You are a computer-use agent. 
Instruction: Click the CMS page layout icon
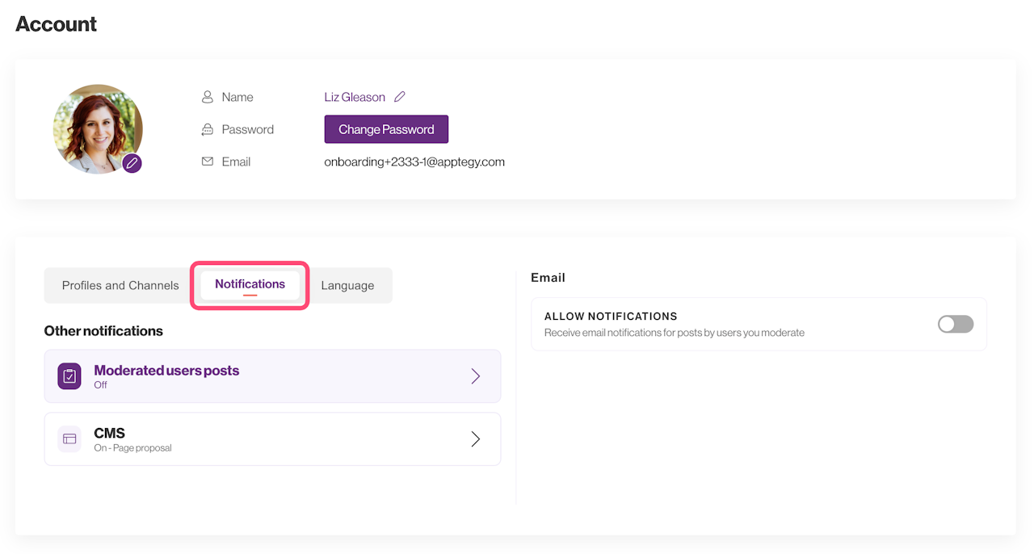point(69,439)
